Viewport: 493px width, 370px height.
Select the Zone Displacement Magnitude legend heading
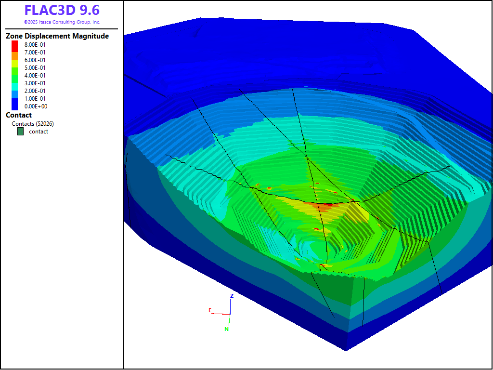click(x=57, y=36)
